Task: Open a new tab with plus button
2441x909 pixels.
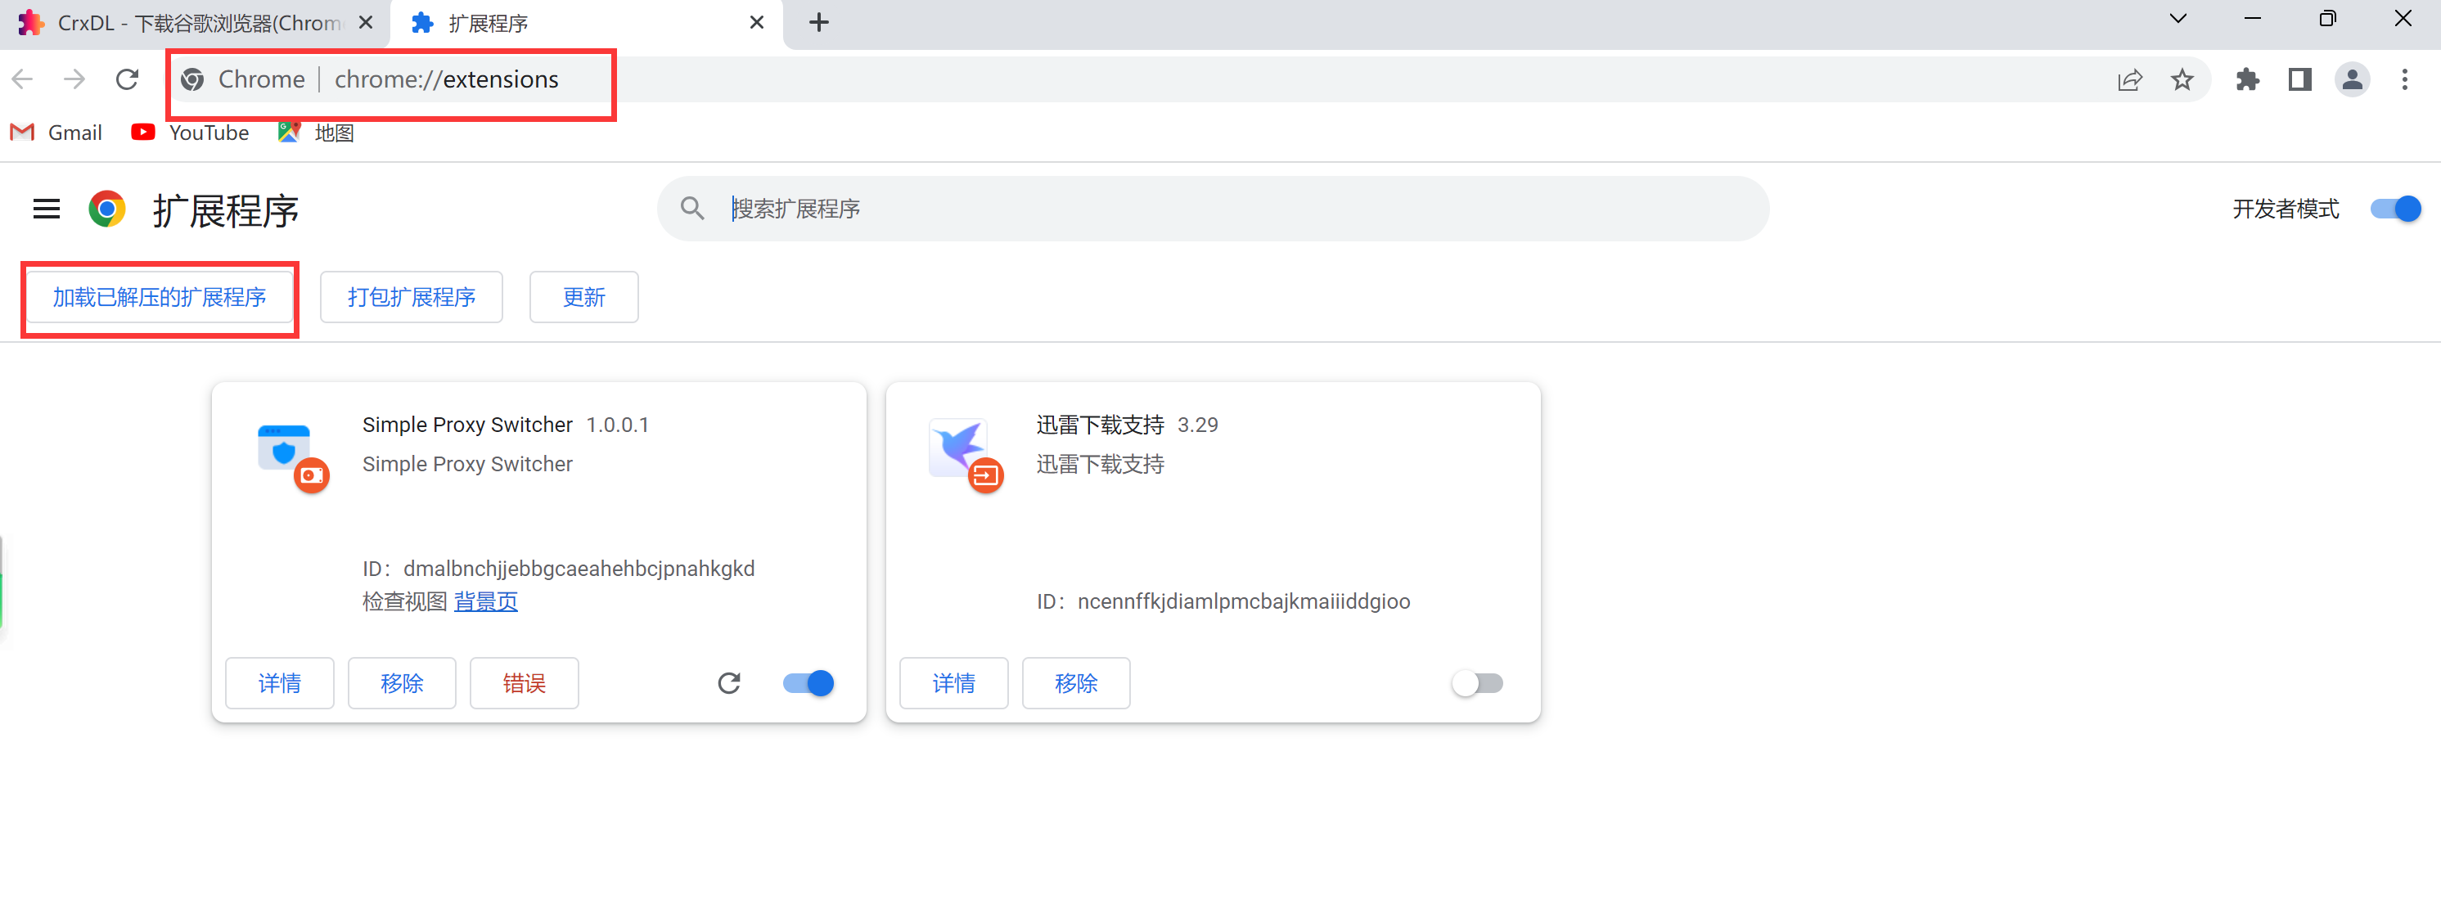Action: click(x=819, y=23)
